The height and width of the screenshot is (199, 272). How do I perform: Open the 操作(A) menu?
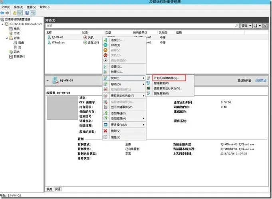click(x=18, y=7)
